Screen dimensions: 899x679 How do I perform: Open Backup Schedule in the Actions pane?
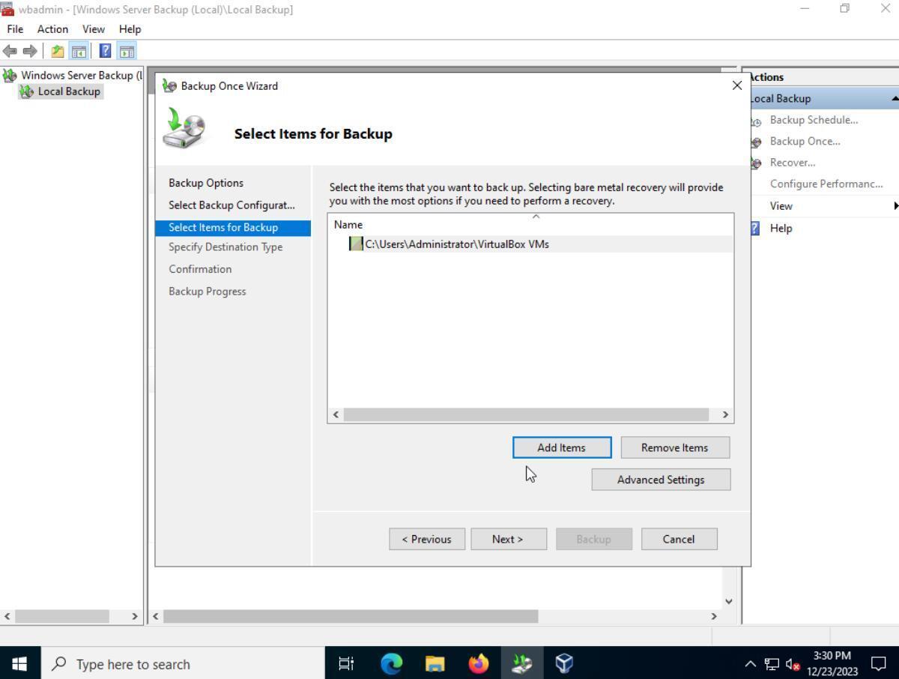click(x=813, y=120)
